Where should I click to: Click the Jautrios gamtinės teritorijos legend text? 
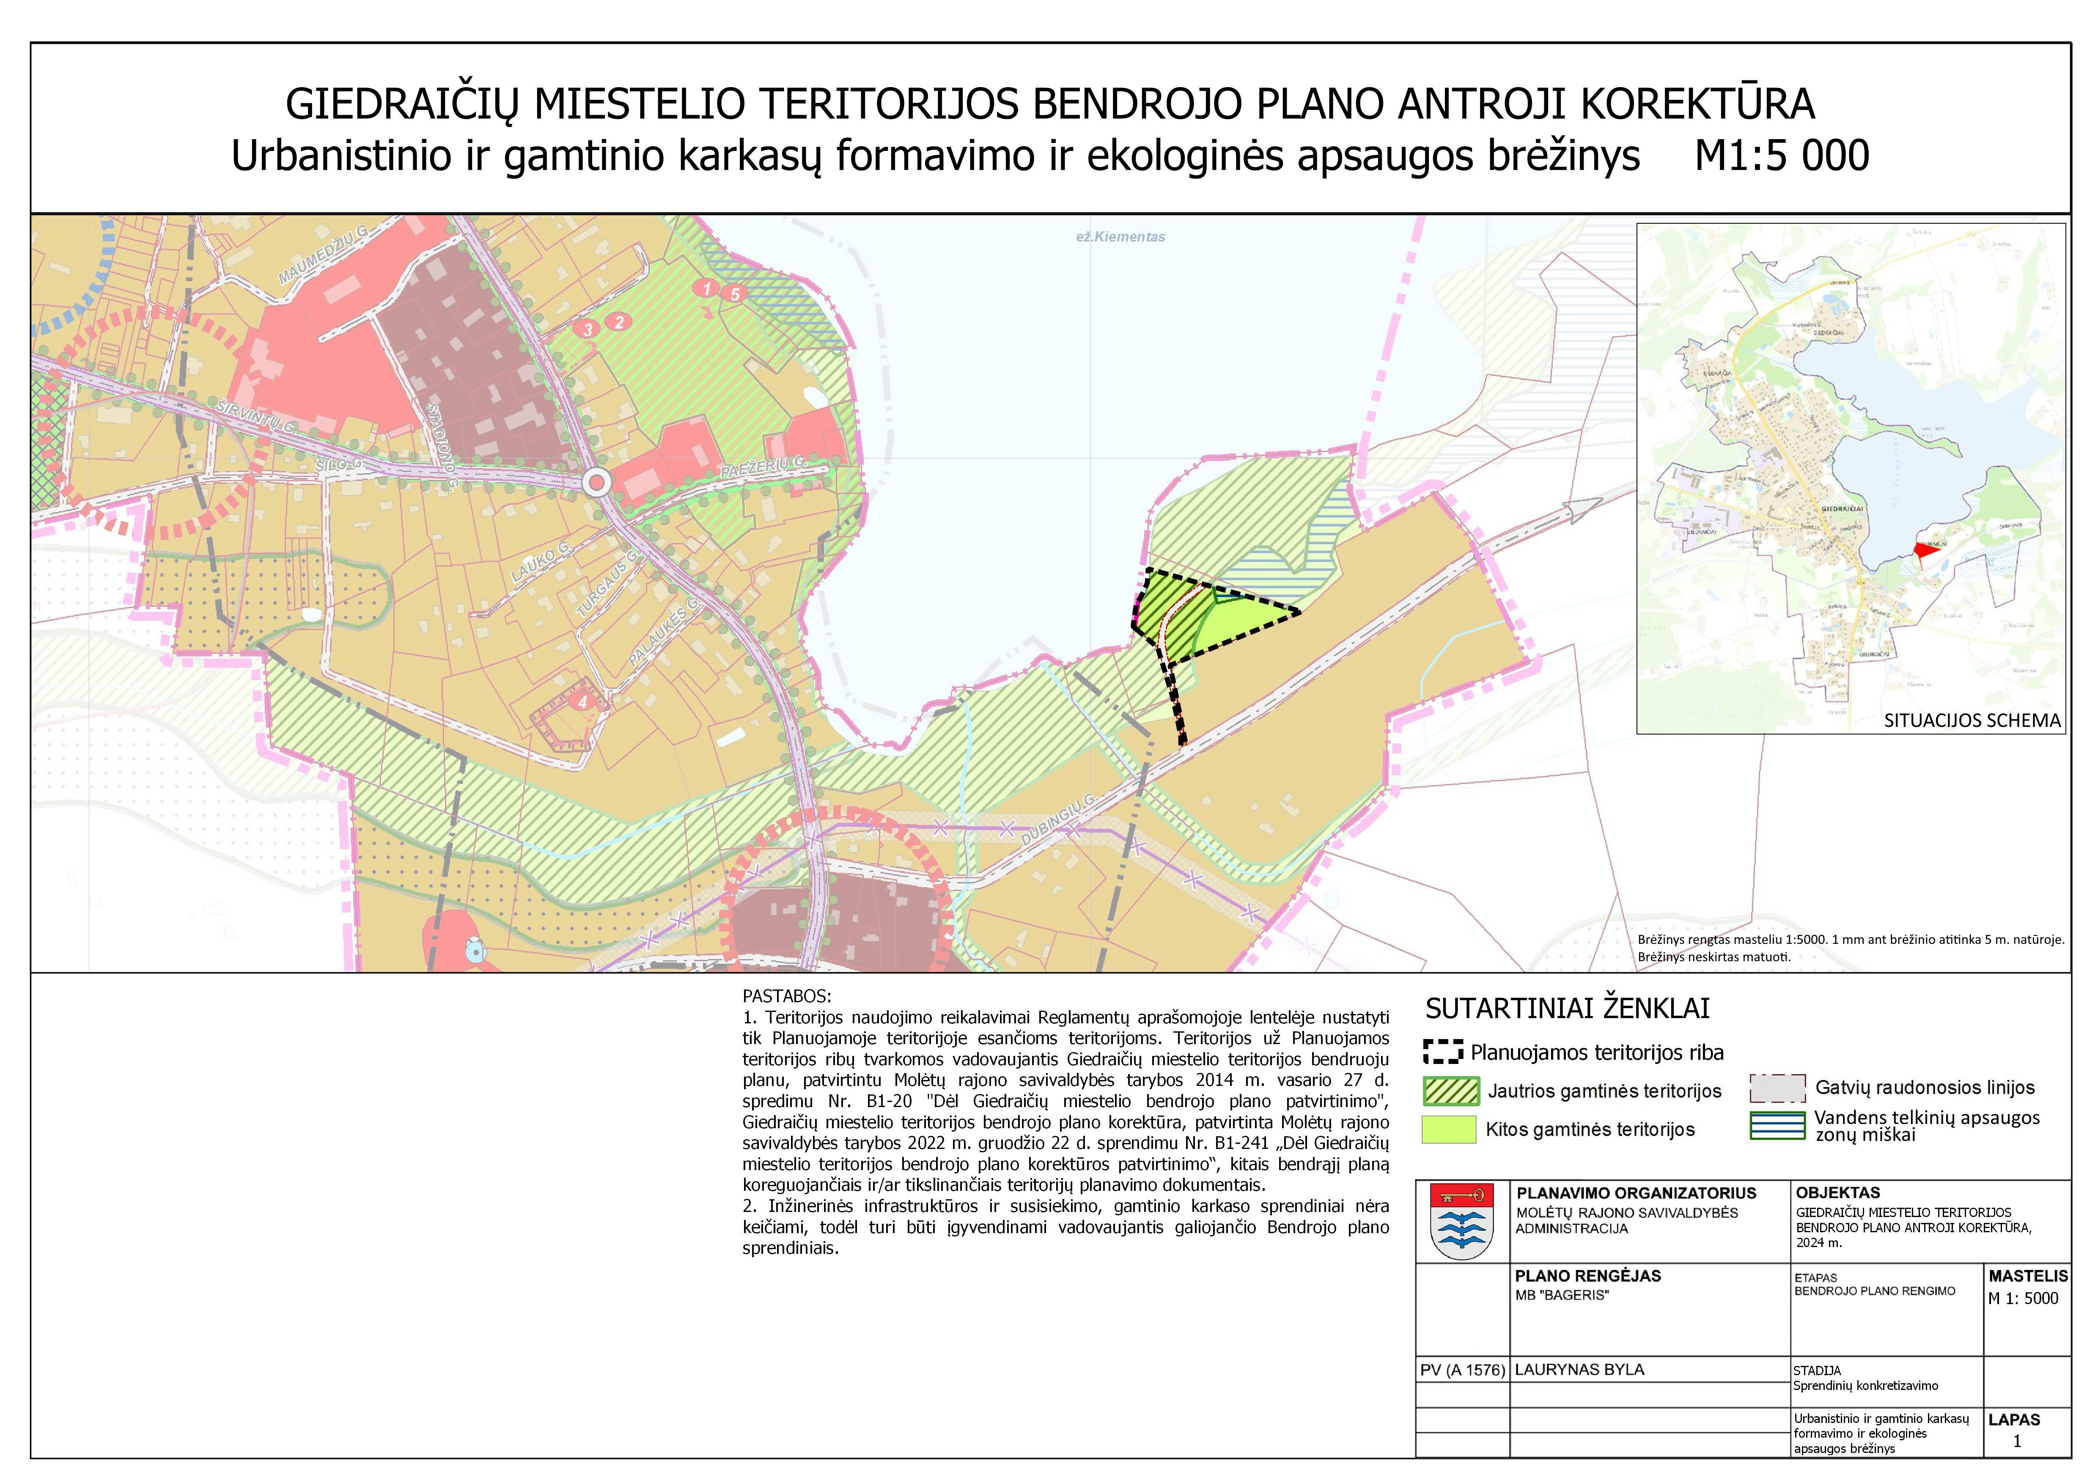(1604, 1091)
